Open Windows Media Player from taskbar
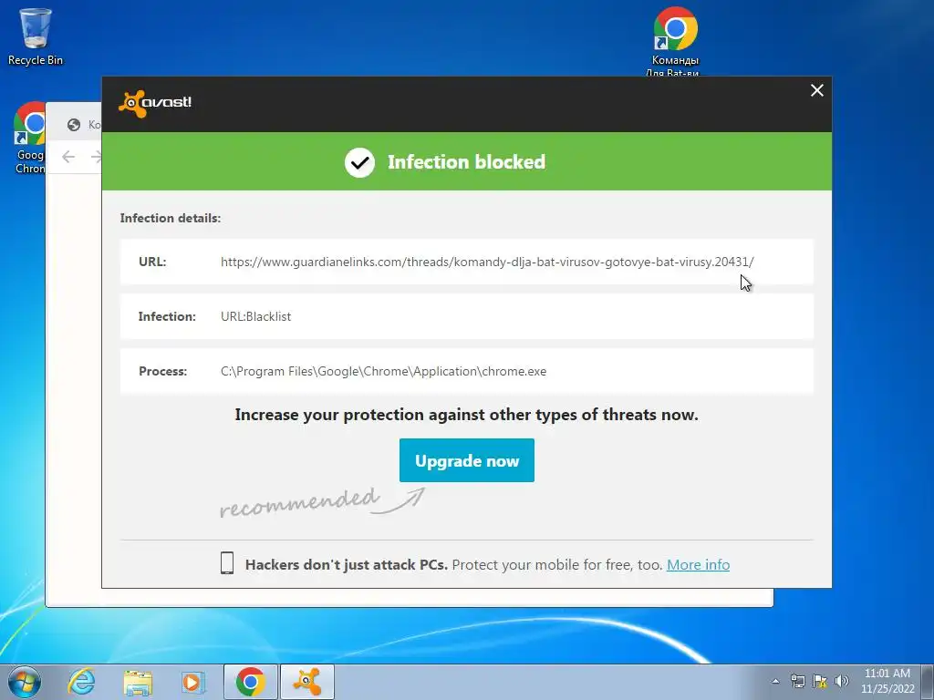The width and height of the screenshot is (934, 700). point(192,682)
